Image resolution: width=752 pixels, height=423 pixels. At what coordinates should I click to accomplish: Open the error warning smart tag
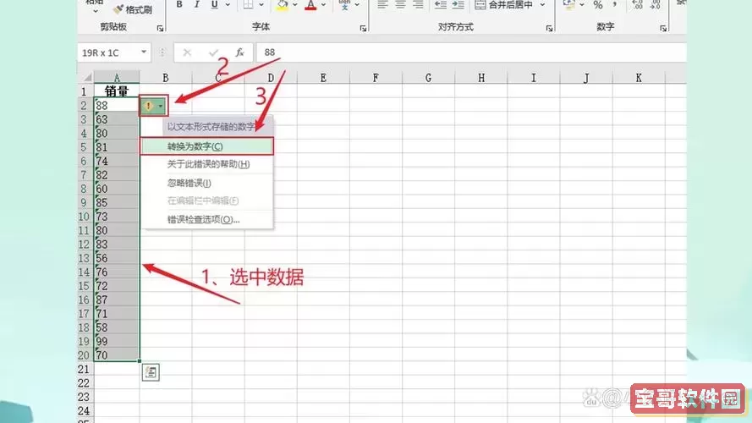click(153, 106)
